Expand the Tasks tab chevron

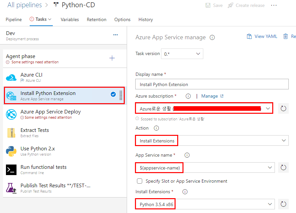(x=49, y=19)
